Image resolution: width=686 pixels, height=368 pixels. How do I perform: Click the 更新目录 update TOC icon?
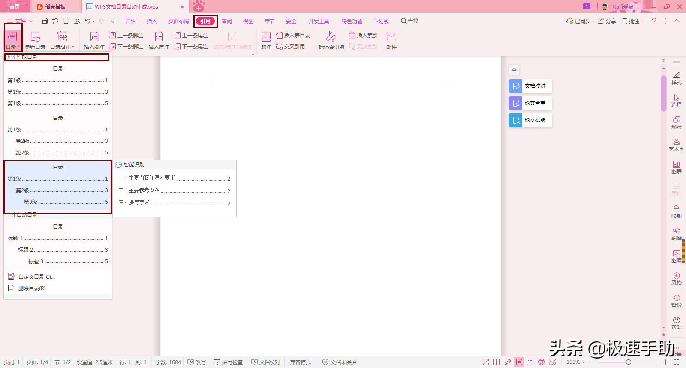click(x=35, y=40)
